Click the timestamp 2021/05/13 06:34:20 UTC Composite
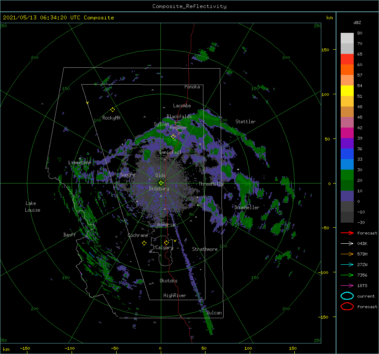The width and height of the screenshot is (379, 354). coord(58,18)
